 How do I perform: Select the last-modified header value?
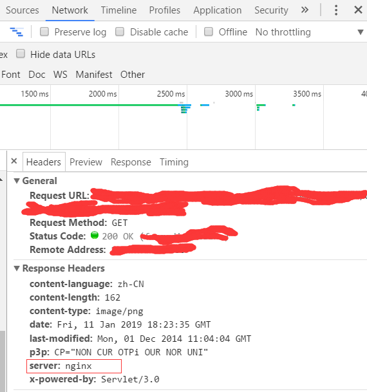[x=174, y=339]
